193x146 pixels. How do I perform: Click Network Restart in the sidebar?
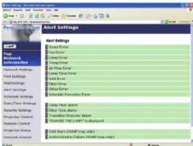click(18, 137)
